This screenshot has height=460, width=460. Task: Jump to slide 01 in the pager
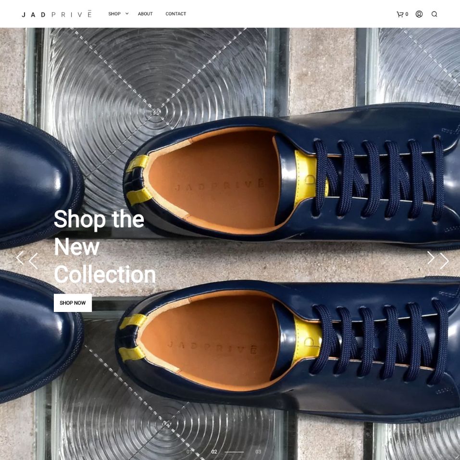tap(189, 452)
